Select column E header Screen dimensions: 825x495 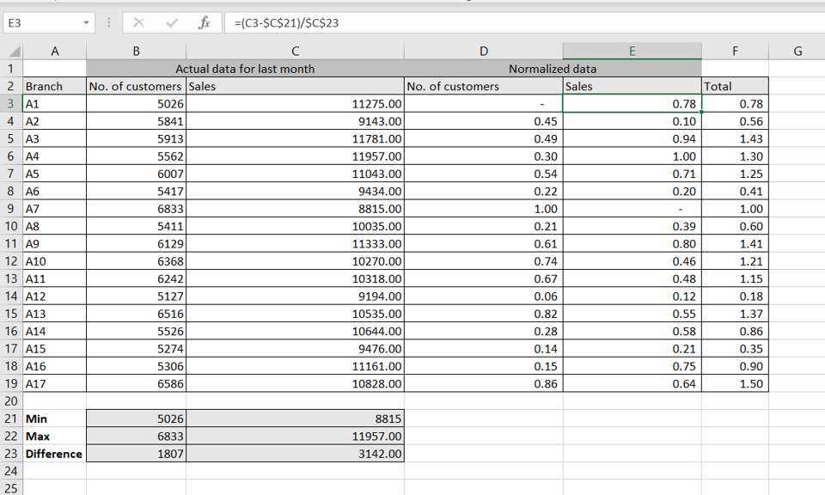click(632, 52)
